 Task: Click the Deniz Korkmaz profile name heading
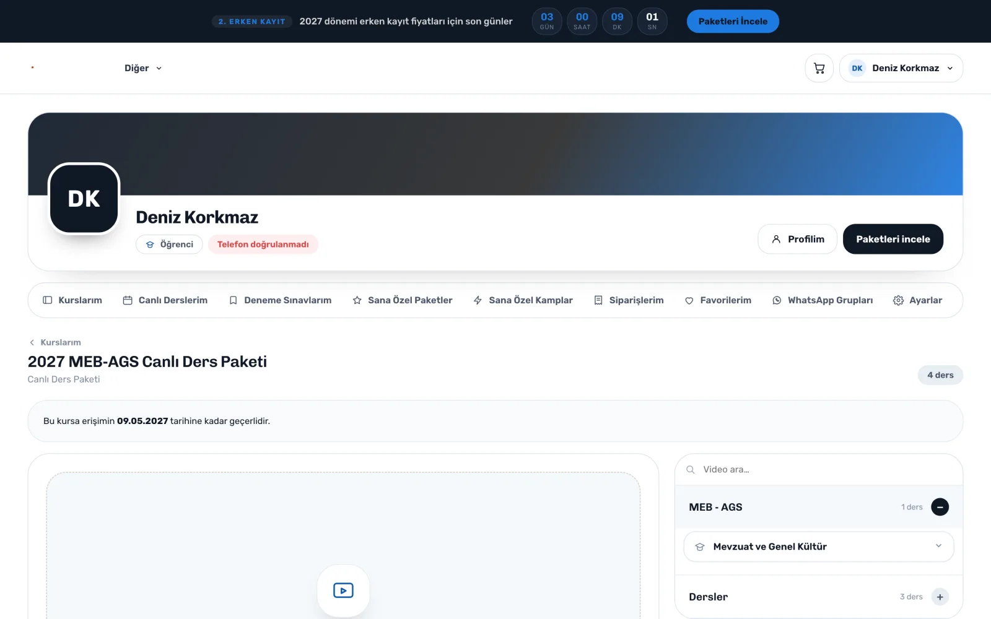197,217
